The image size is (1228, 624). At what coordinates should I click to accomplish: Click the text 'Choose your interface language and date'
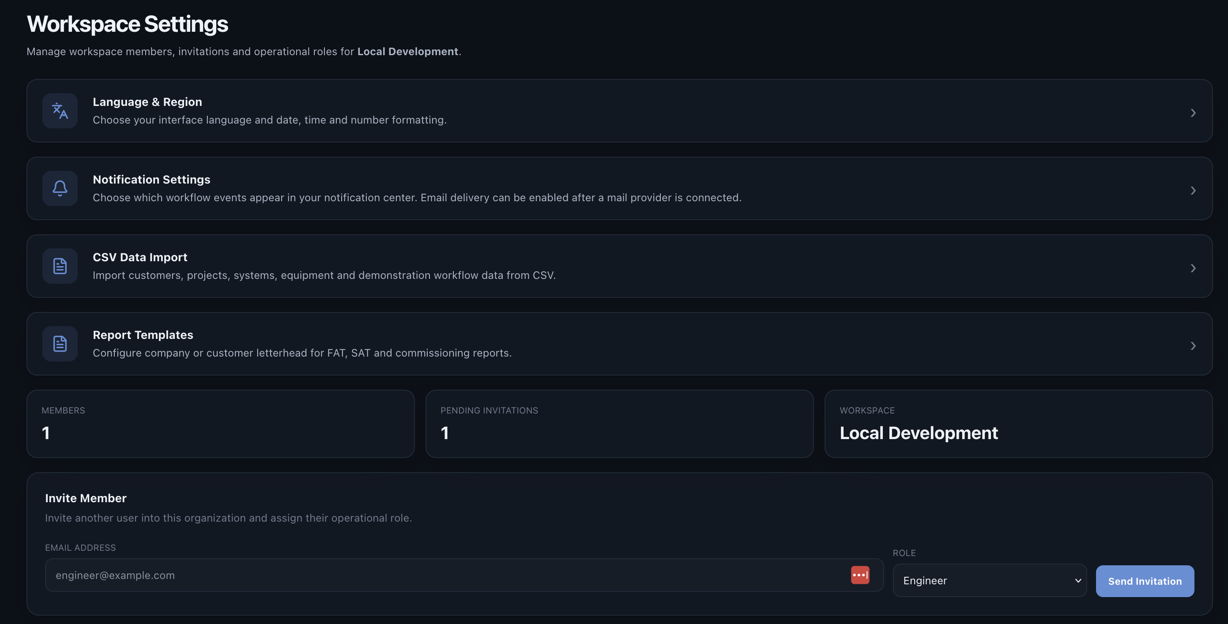pos(197,120)
